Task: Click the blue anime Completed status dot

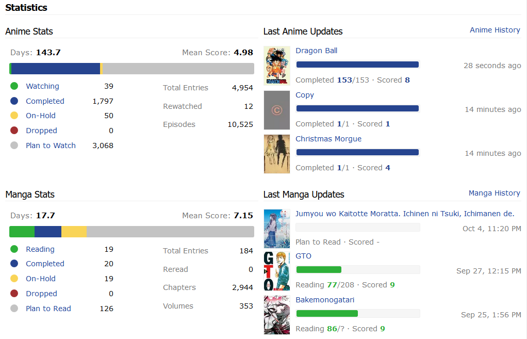Action: pyautogui.click(x=14, y=101)
